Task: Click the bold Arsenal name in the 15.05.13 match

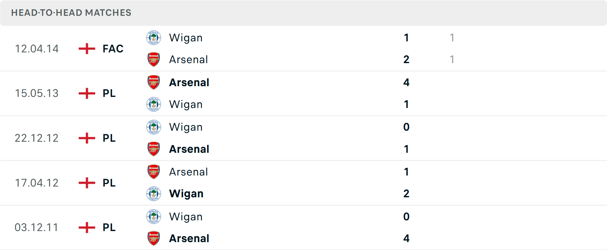Action: [x=189, y=82]
